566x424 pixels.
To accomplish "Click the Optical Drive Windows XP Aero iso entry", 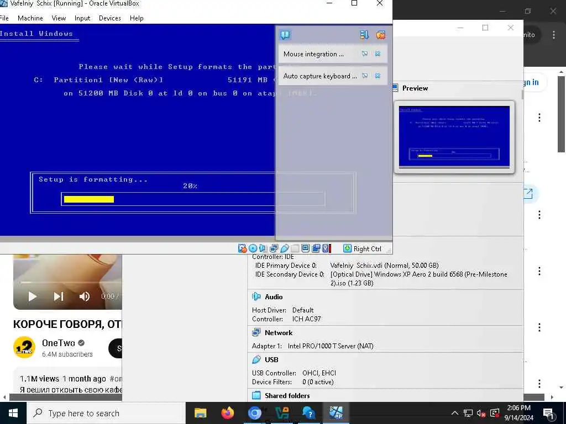I will (x=419, y=278).
